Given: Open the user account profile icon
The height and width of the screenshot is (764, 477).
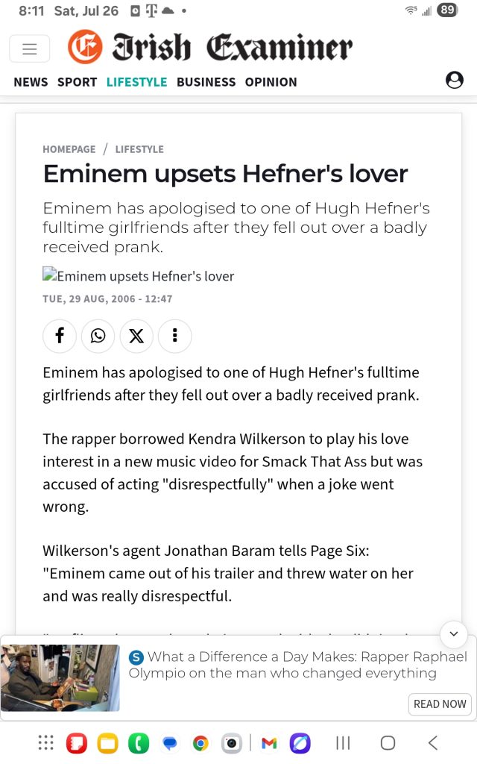Looking at the screenshot, I should (x=454, y=81).
